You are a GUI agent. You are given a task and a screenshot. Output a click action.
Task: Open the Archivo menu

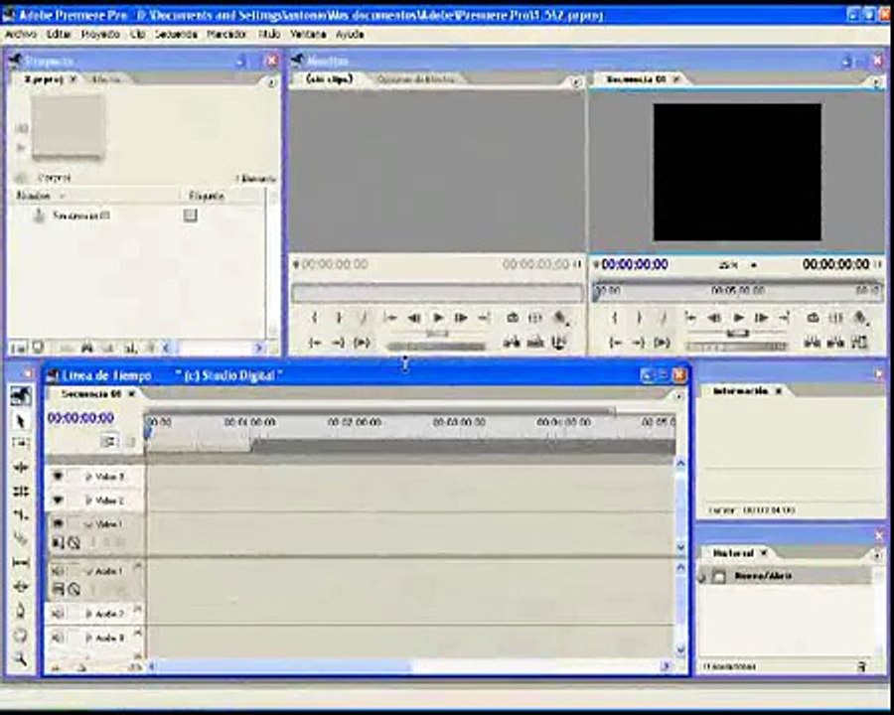[x=21, y=34]
